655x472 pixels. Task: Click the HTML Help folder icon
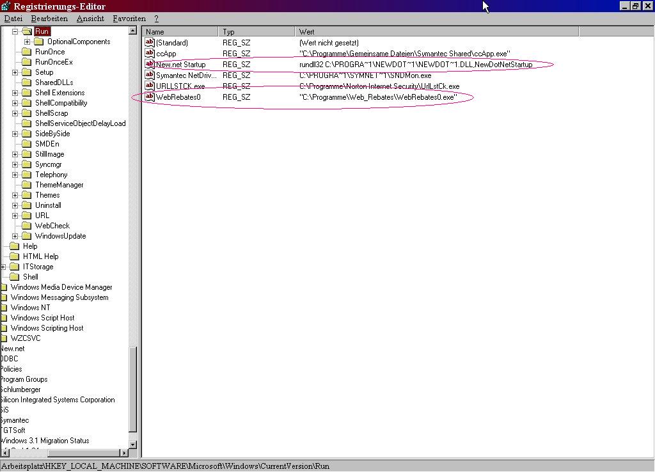15,256
